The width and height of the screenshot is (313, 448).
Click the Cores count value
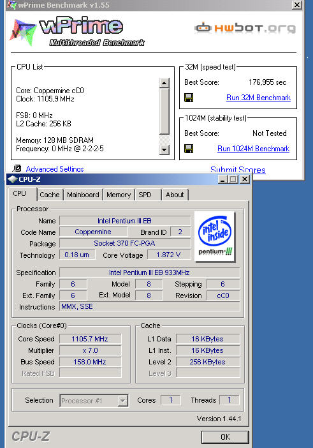[171, 400]
